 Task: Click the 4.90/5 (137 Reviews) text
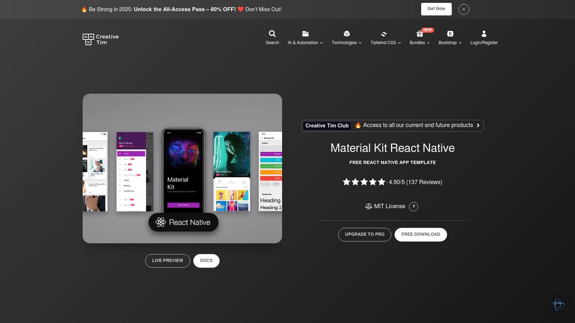(x=415, y=182)
